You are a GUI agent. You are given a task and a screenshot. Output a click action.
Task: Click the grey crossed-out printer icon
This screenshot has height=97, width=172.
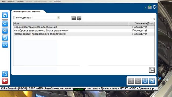(131, 81)
